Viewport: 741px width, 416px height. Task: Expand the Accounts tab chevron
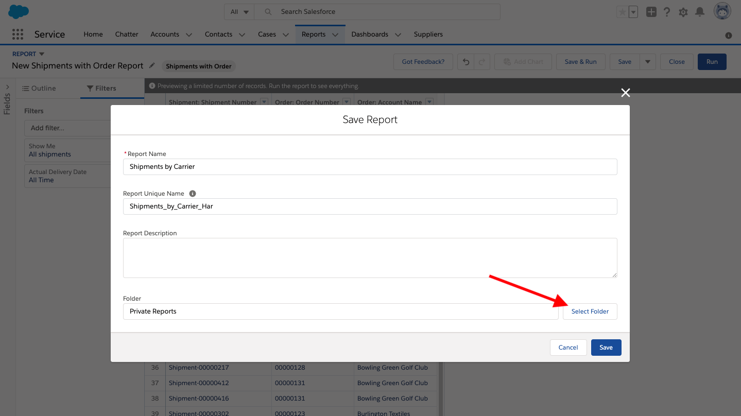(188, 34)
